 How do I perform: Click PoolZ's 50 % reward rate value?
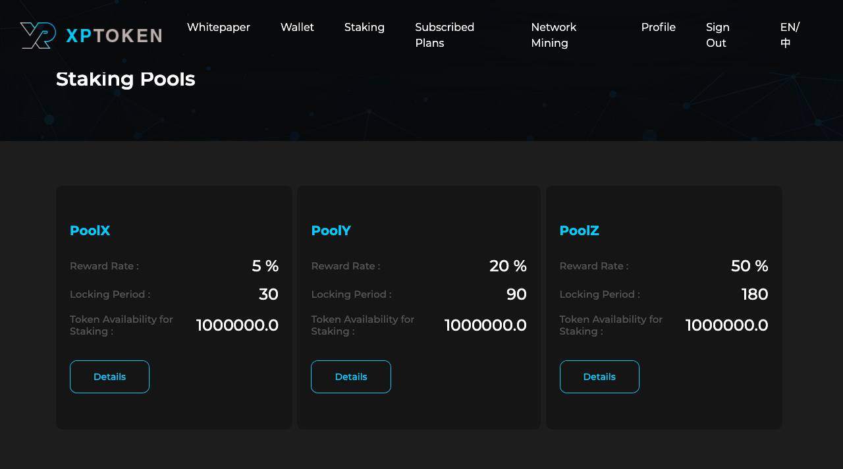749,266
